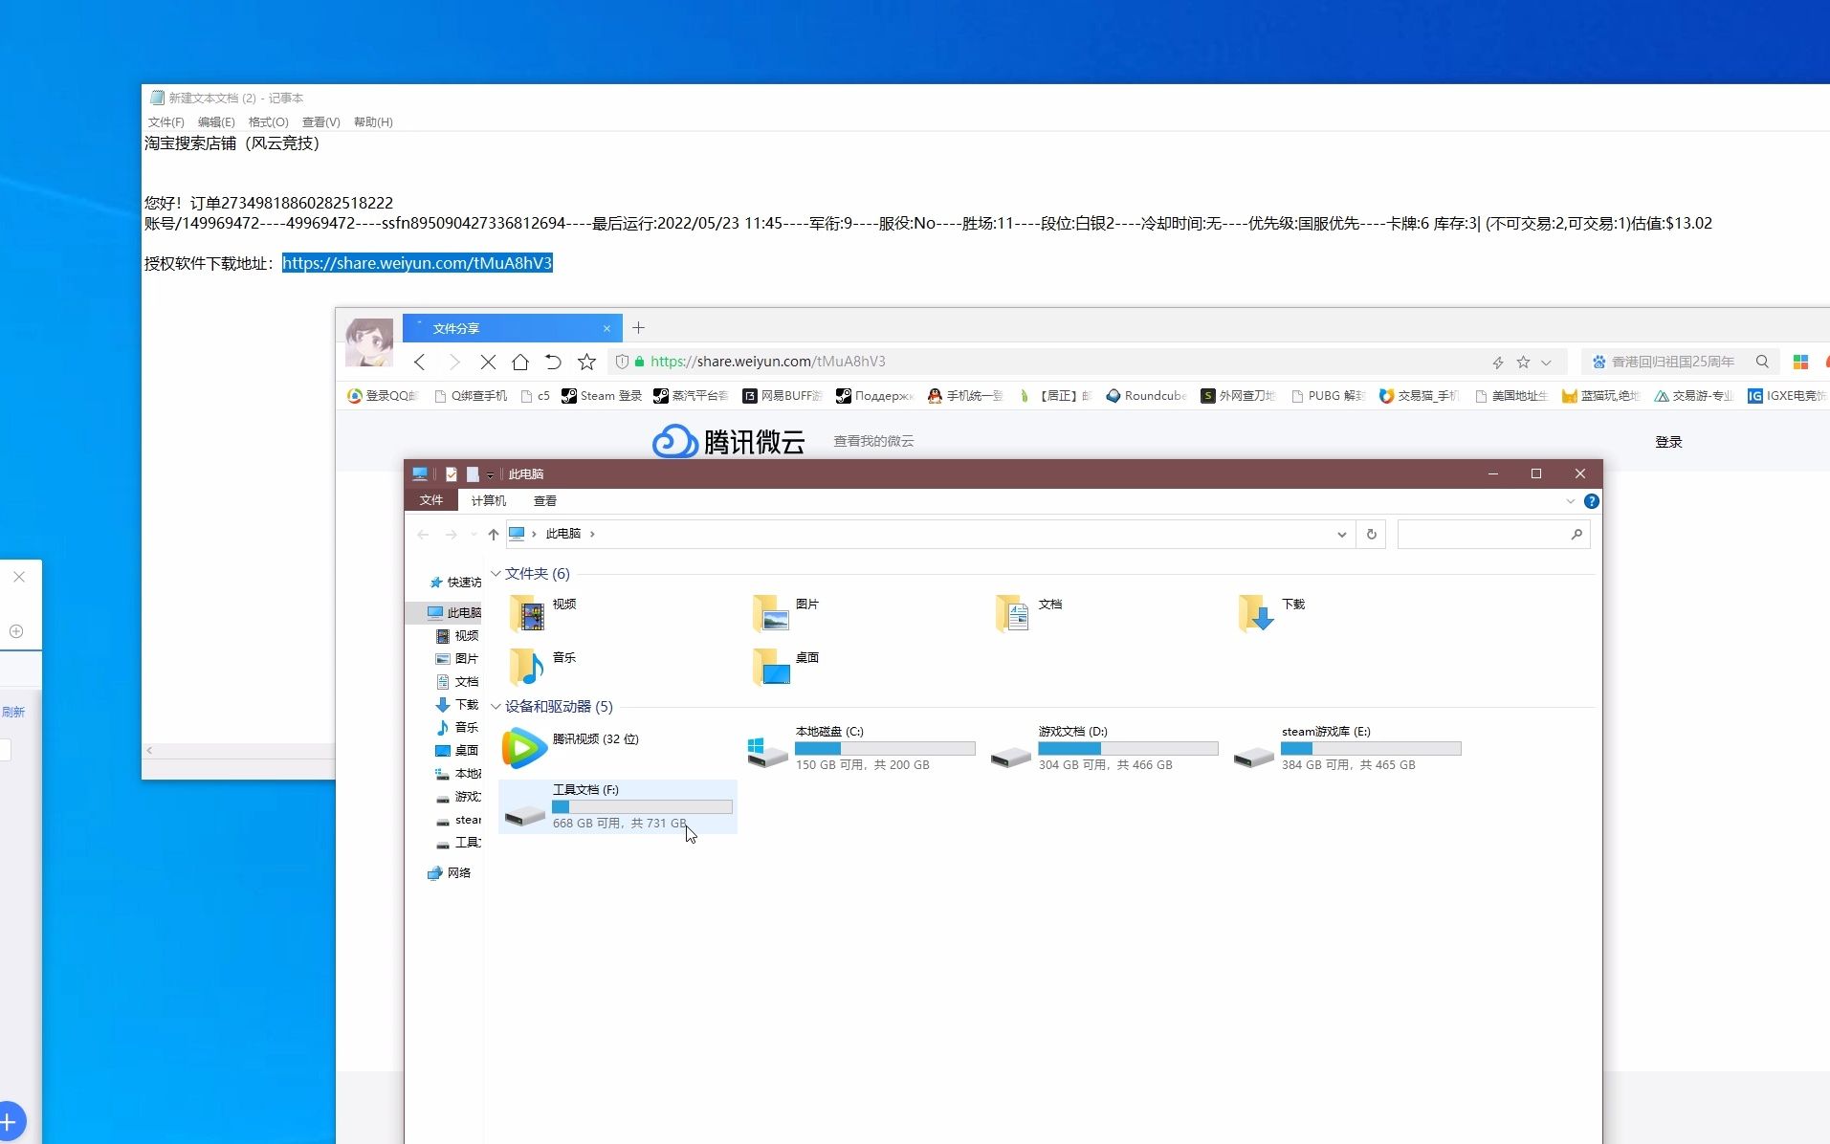Open PUBG 解封 bookmark
The width and height of the screenshot is (1830, 1144).
tap(1328, 396)
